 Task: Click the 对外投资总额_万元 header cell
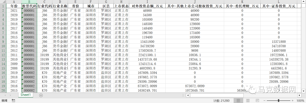[147, 6]
